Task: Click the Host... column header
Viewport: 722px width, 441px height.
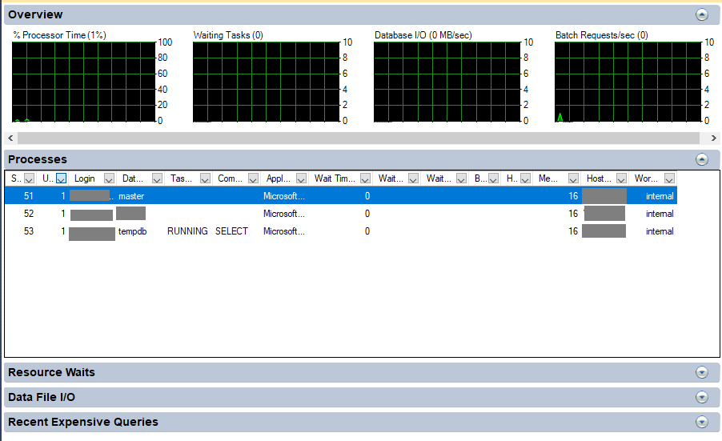Action: 599,178
